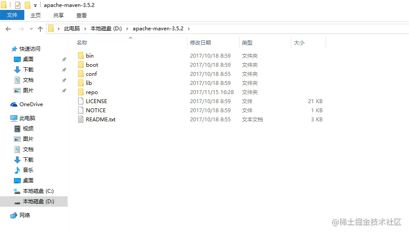Viewport: 409px width, 234px height.
Task: Open the recent locations dropdown
Action: tap(31, 29)
